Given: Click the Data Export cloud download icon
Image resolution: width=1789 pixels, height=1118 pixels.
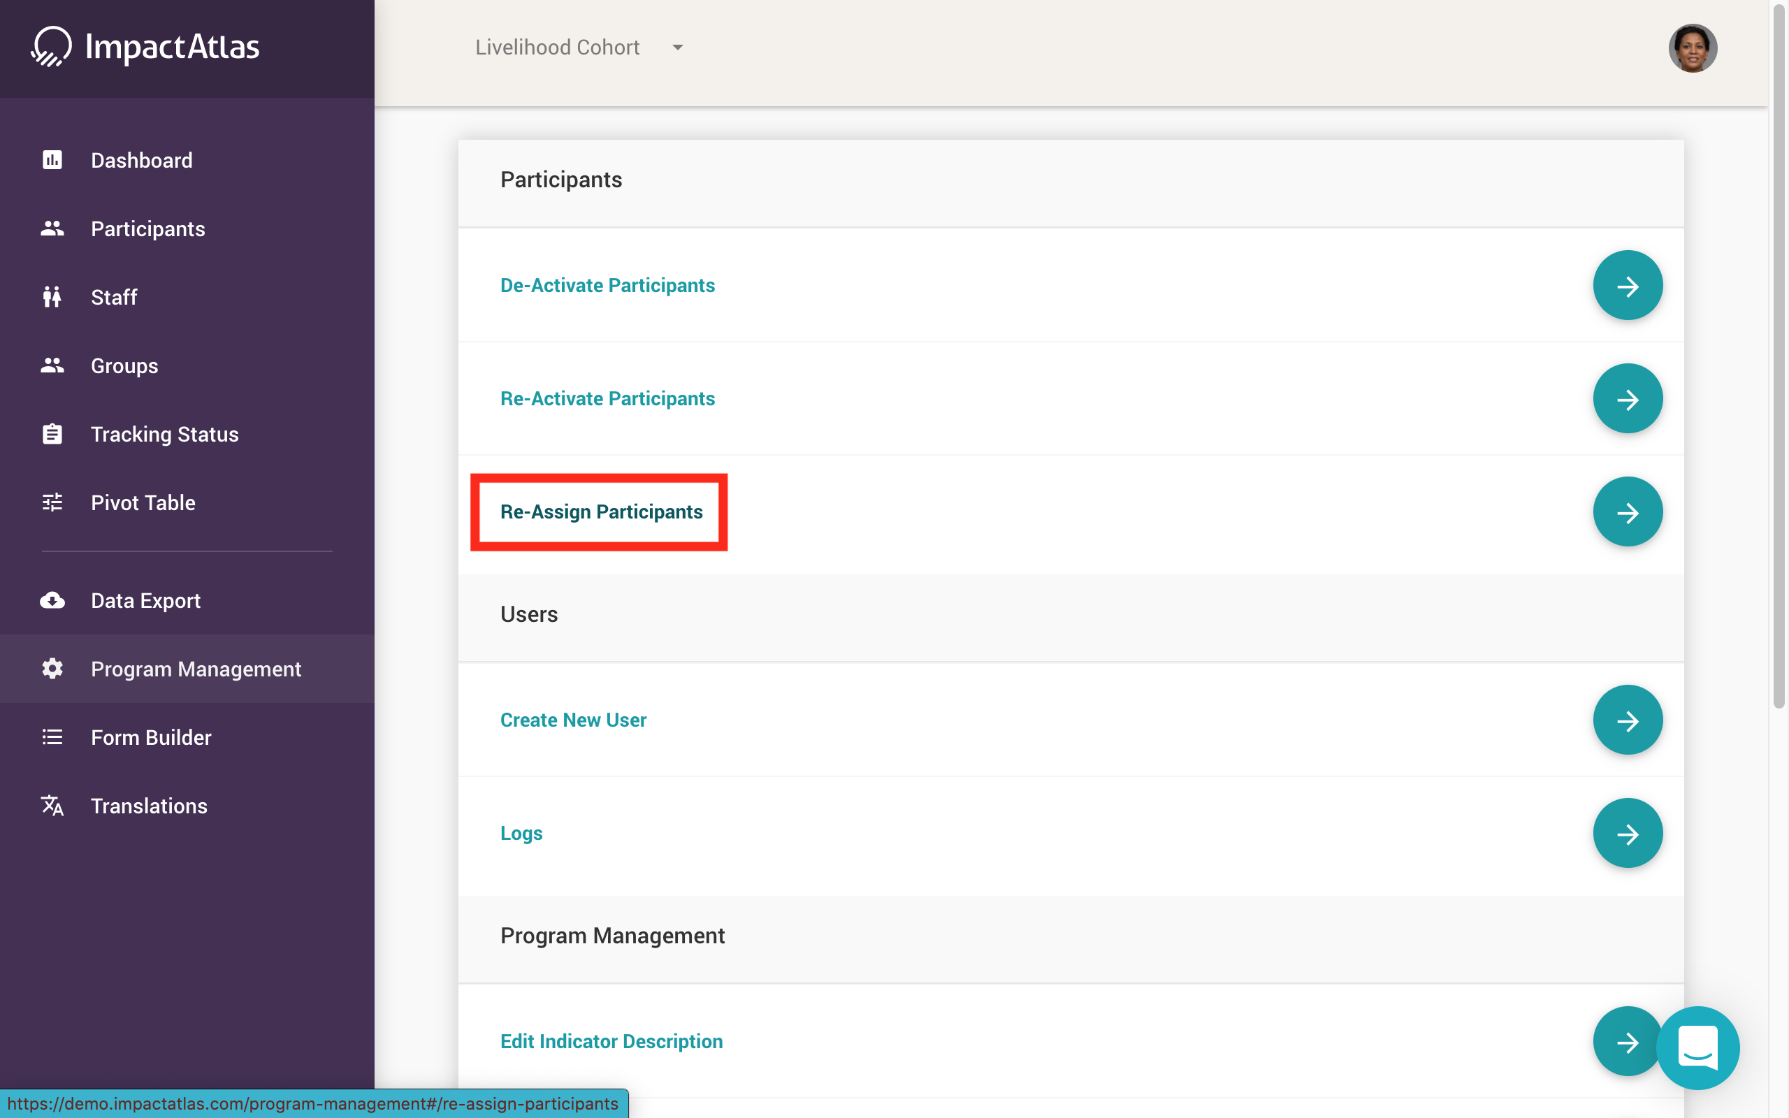Looking at the screenshot, I should pyautogui.click(x=52, y=600).
